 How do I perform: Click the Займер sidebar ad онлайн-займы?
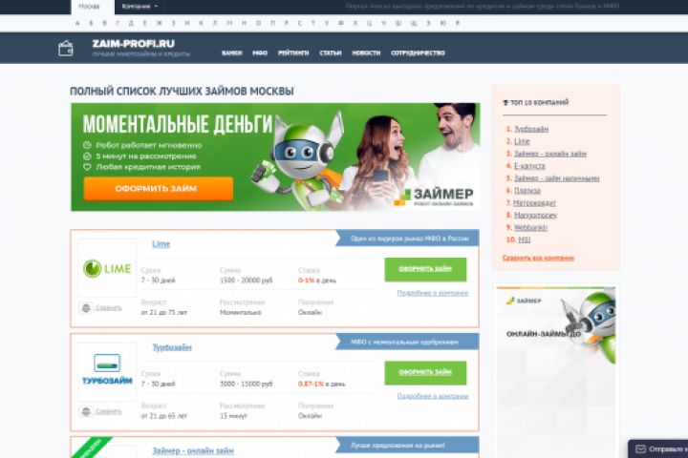coord(556,372)
